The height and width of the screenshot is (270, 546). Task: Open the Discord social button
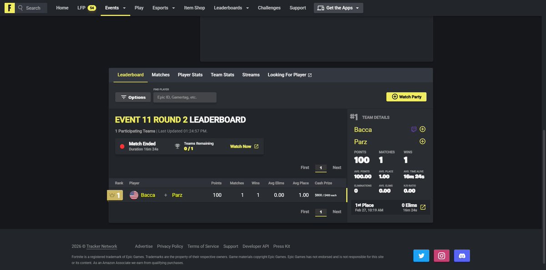pos(462,256)
